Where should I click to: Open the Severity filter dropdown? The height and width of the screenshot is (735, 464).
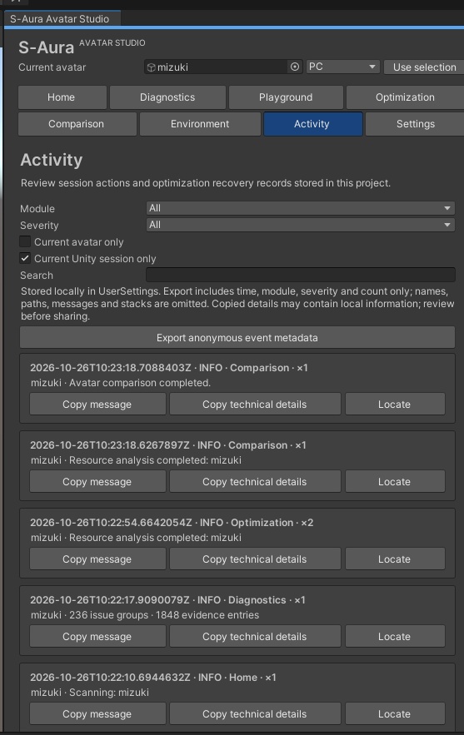(300, 225)
